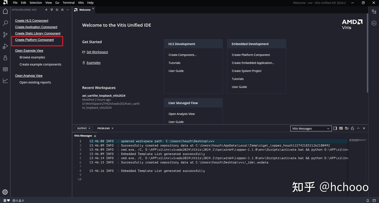Click Create System Project link
379x203 pixels.
[x=247, y=71]
